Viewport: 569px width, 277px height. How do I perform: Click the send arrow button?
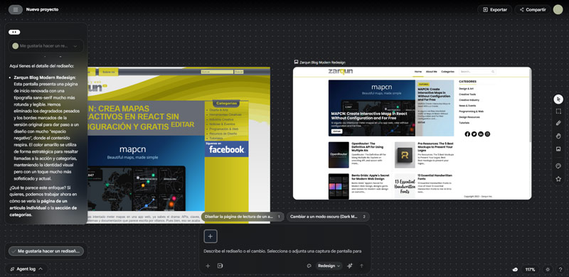(x=361, y=266)
